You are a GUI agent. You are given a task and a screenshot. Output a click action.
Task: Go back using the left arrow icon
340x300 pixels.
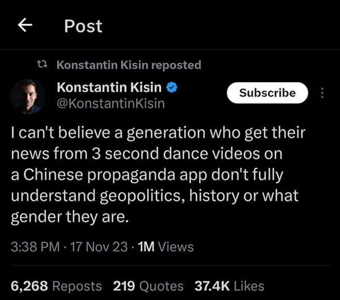coord(26,26)
